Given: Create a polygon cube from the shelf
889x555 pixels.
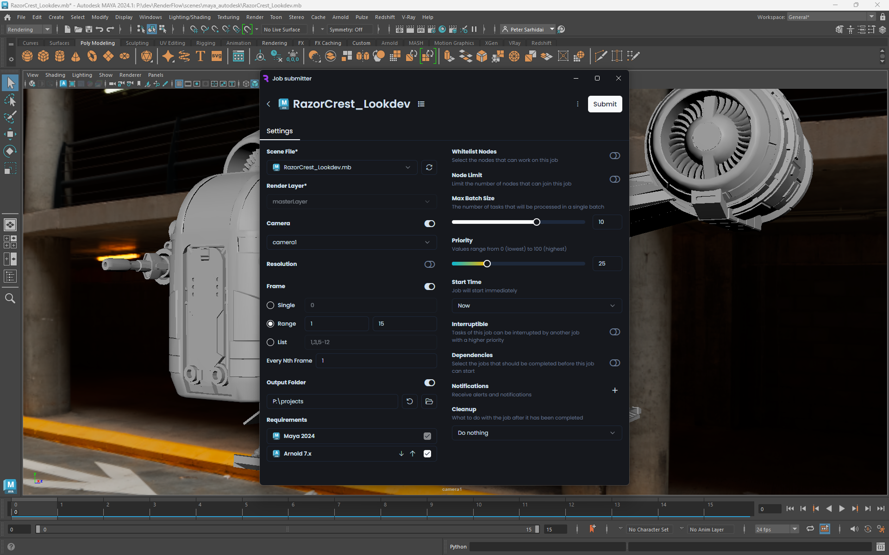Looking at the screenshot, I should [x=44, y=56].
